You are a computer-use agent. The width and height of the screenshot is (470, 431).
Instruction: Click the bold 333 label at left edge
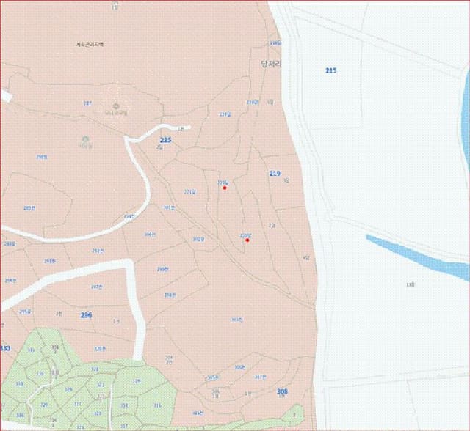[5, 348]
